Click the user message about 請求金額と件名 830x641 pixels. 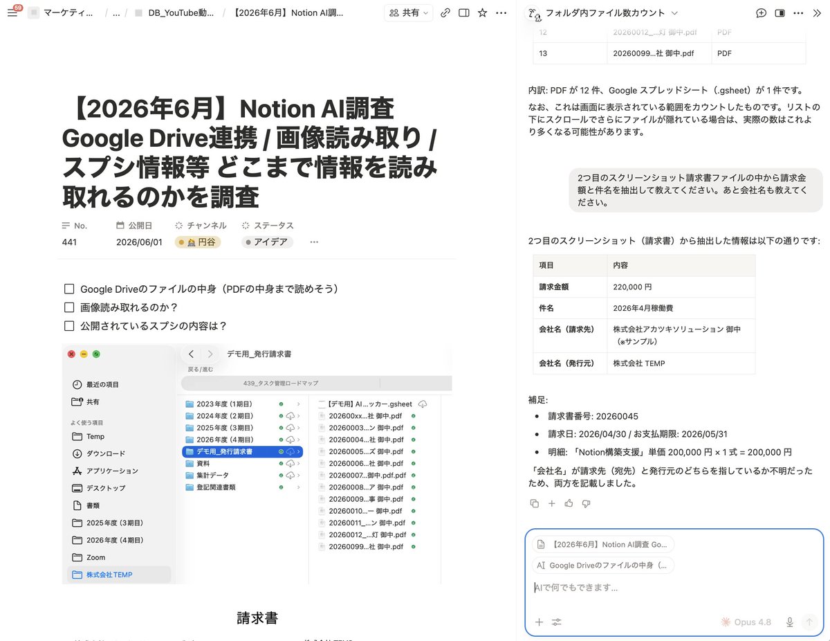pyautogui.click(x=696, y=190)
